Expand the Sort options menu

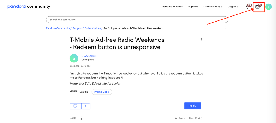point(81,118)
